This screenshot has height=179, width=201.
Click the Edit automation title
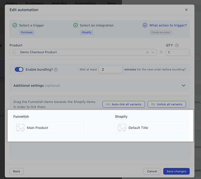pyautogui.click(x=24, y=10)
